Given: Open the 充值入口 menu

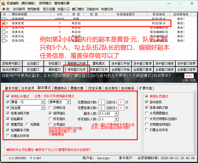Looking at the screenshot, I should (64, 9).
